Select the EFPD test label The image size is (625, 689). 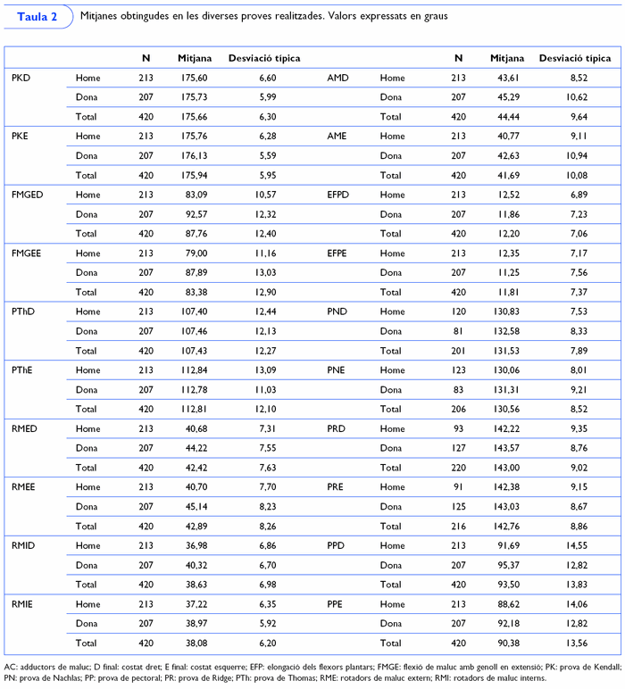339,194
